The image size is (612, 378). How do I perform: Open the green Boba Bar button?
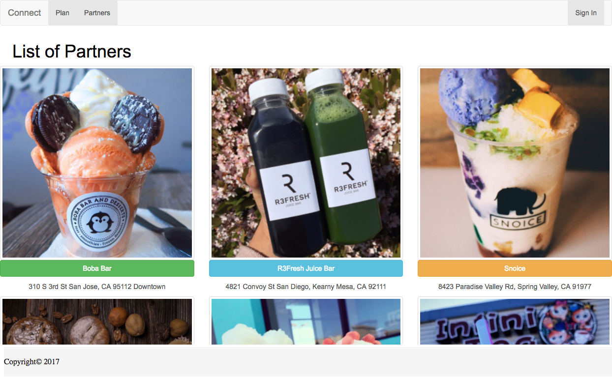(97, 268)
